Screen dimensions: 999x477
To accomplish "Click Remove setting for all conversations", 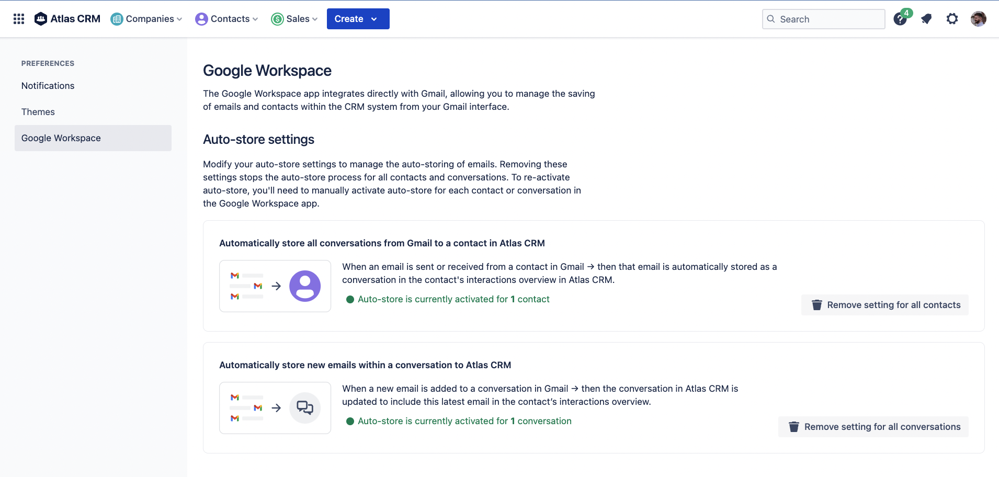I will tap(873, 427).
